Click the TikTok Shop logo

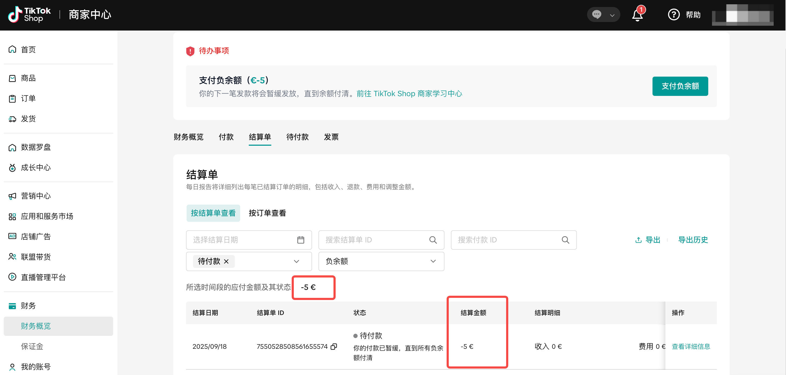29,15
